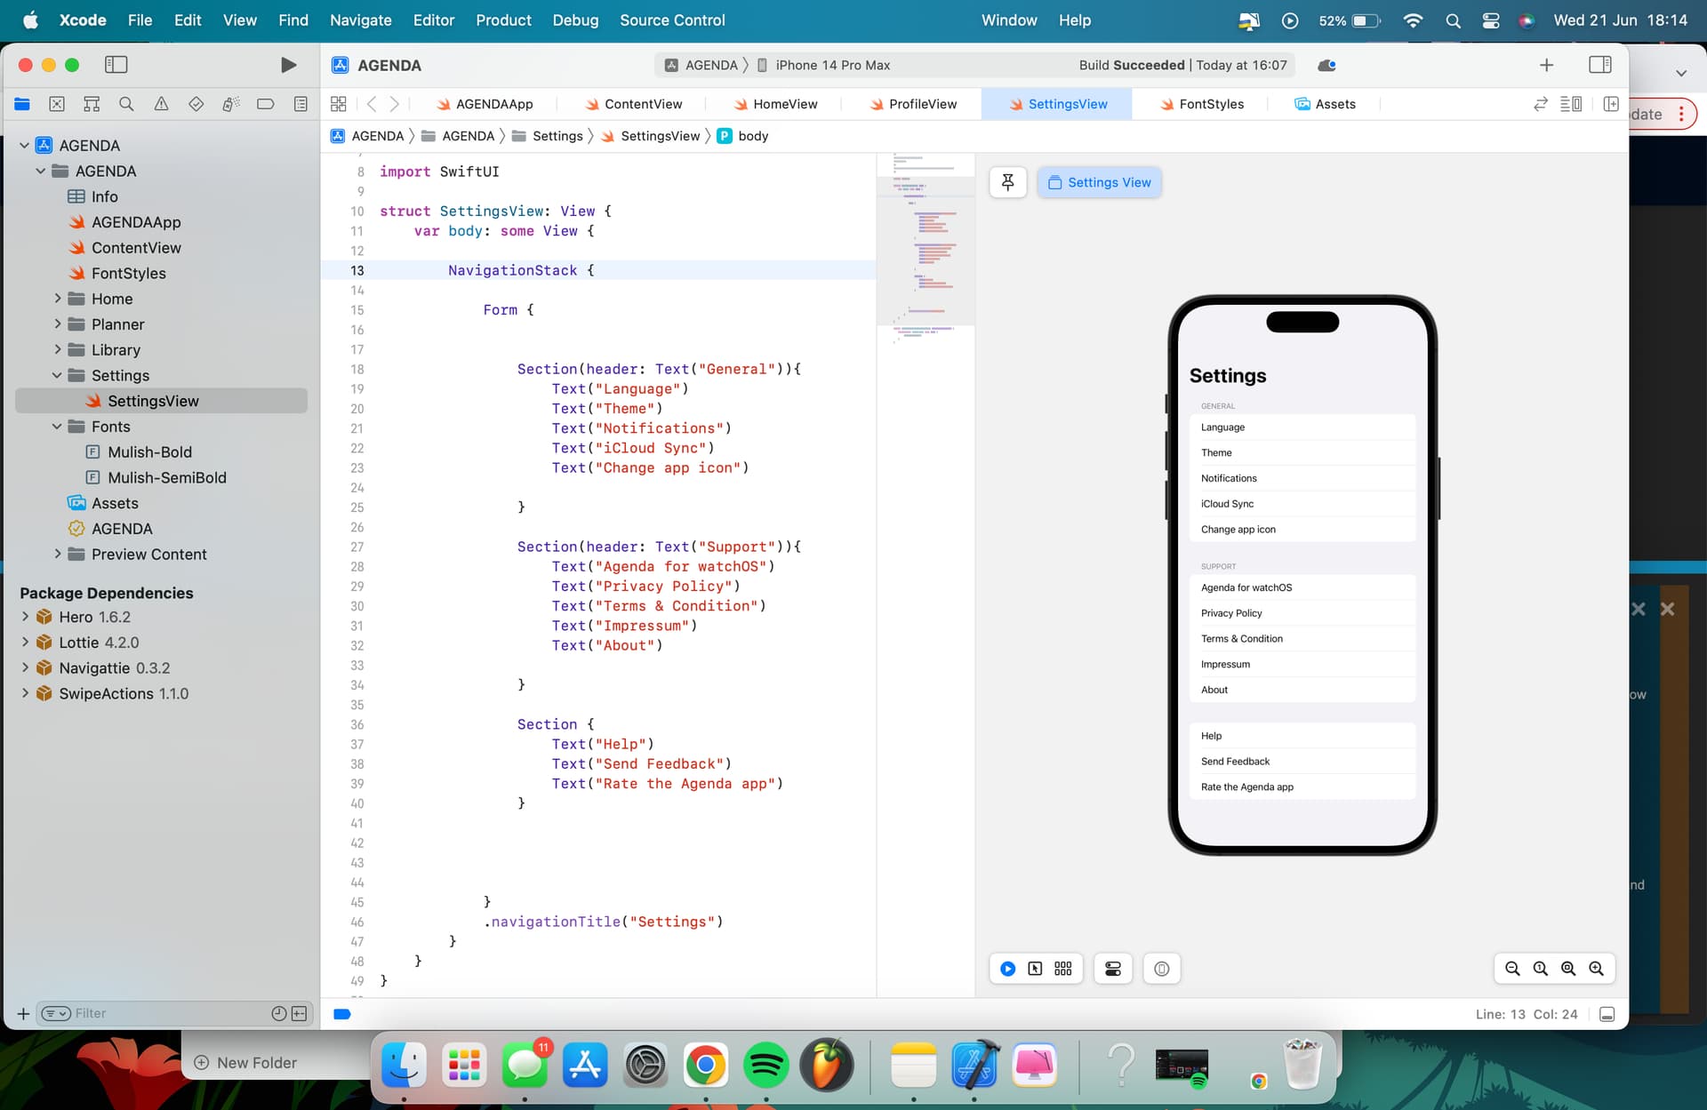Screen dimensions: 1707x1110
Task: Expand the Hero 1.6.2 package
Action: (25, 617)
